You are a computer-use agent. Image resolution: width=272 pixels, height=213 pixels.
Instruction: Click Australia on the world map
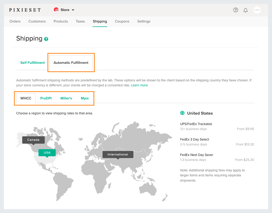[148, 189]
